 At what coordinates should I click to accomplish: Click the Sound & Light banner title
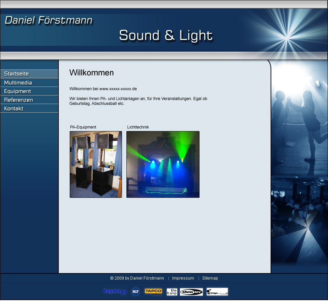tap(166, 36)
